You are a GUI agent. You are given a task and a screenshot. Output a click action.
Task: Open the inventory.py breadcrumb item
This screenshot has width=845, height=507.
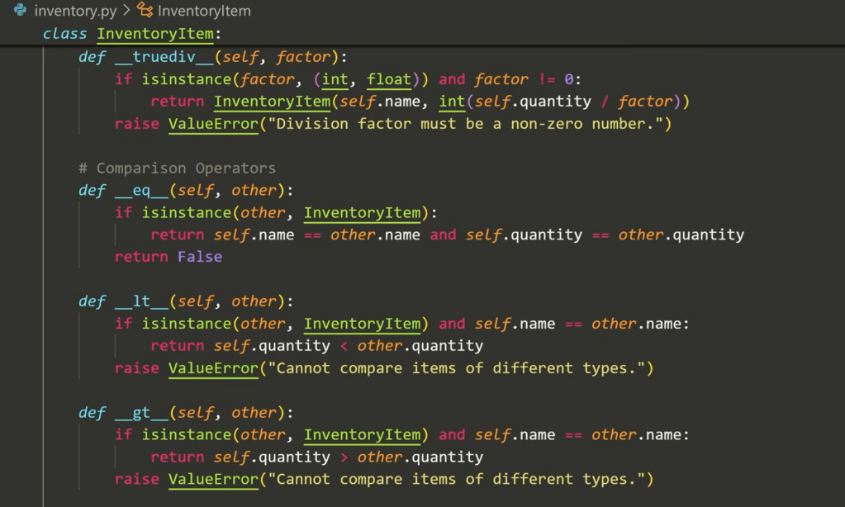click(74, 12)
